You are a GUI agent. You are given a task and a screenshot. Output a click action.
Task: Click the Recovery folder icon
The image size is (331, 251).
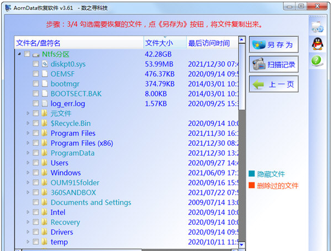44,222
